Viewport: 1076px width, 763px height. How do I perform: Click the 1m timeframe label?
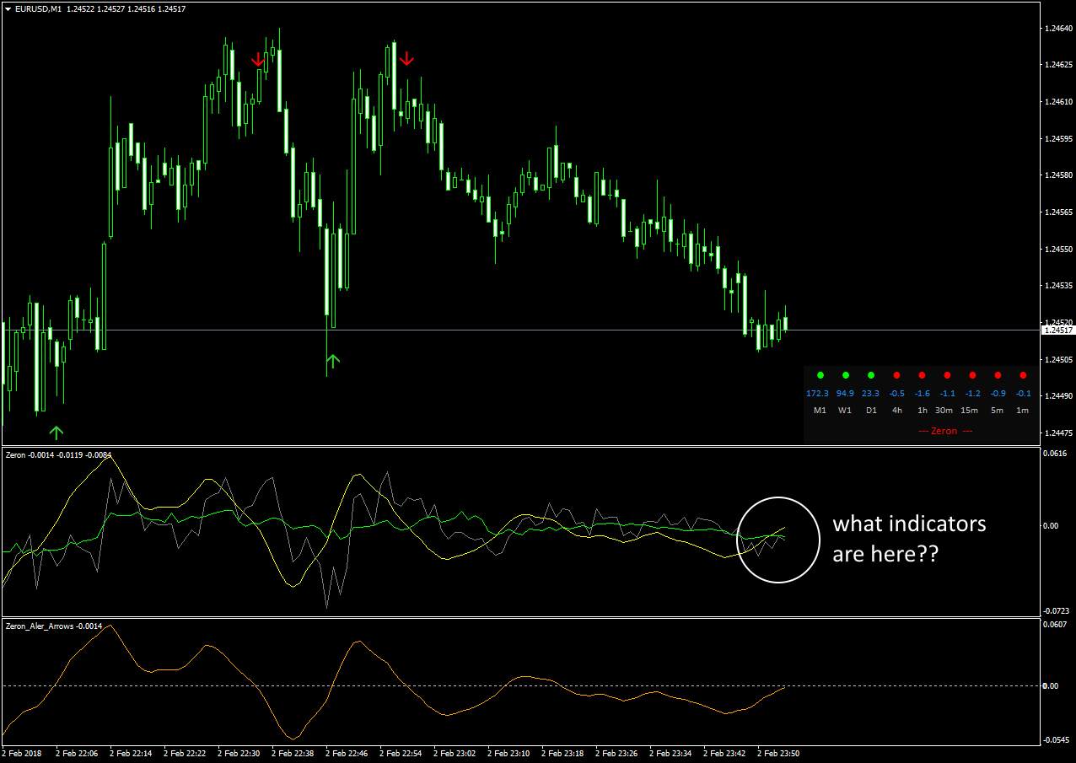point(1022,411)
